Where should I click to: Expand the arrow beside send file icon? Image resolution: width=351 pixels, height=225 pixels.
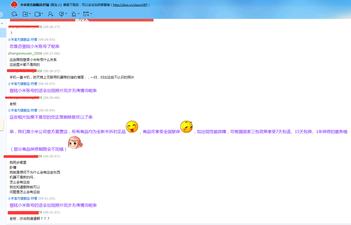[30, 14]
